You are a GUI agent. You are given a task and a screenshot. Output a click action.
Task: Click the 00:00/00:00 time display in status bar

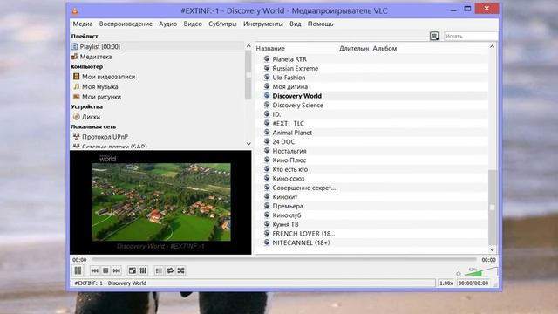[x=473, y=283]
